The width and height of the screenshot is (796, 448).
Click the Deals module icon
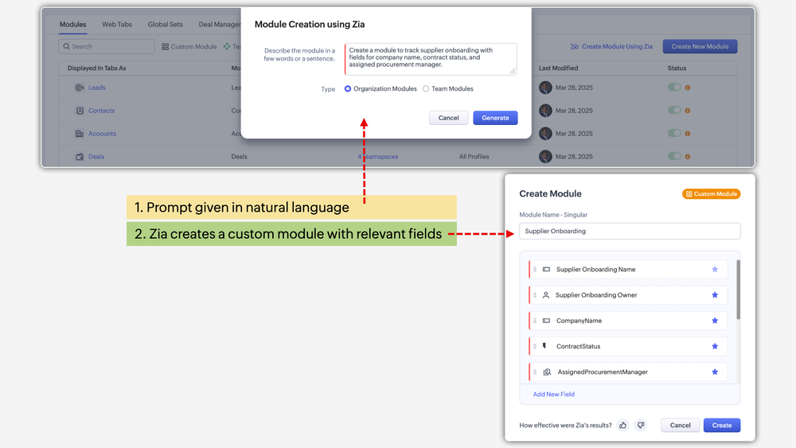[x=79, y=157]
